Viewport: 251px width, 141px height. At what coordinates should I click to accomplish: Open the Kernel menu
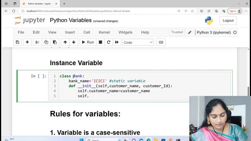click(x=104, y=32)
